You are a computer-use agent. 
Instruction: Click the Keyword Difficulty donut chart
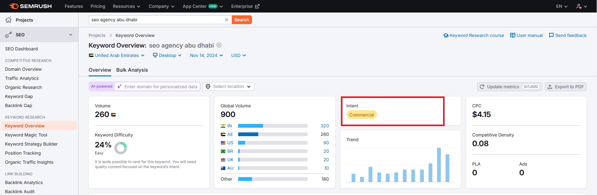[121, 148]
